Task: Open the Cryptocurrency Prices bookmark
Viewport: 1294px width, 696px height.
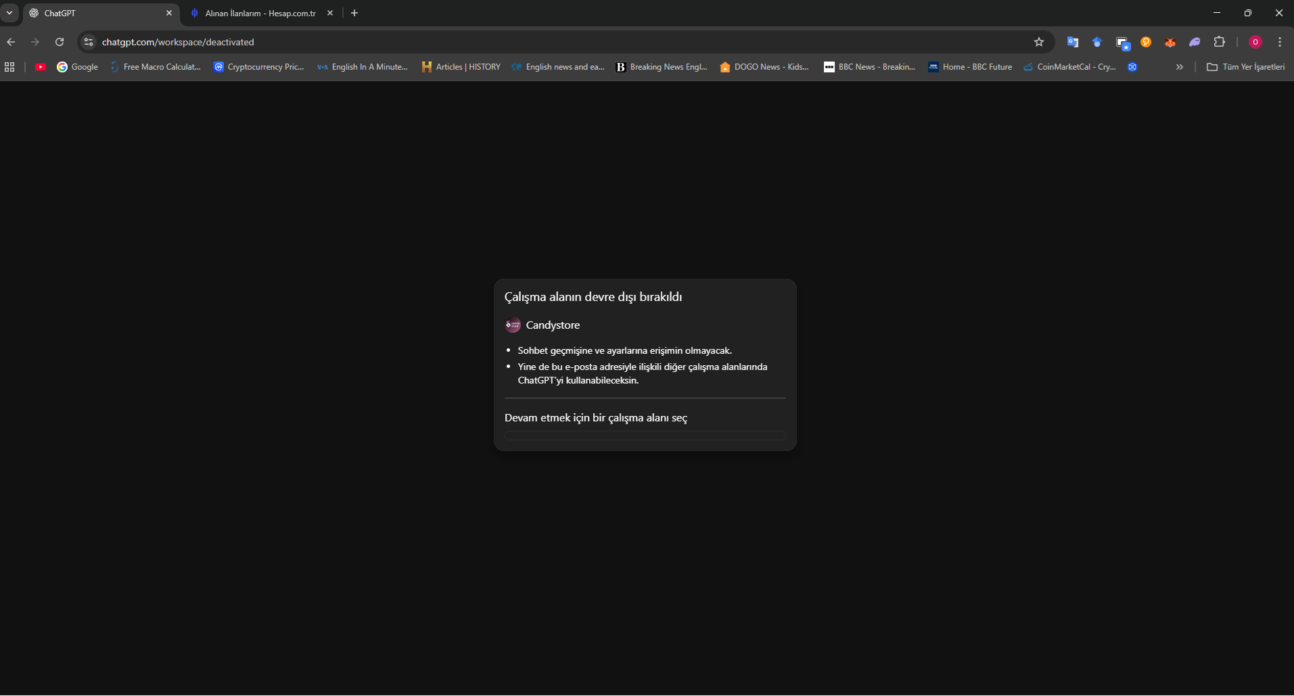Action: [259, 67]
